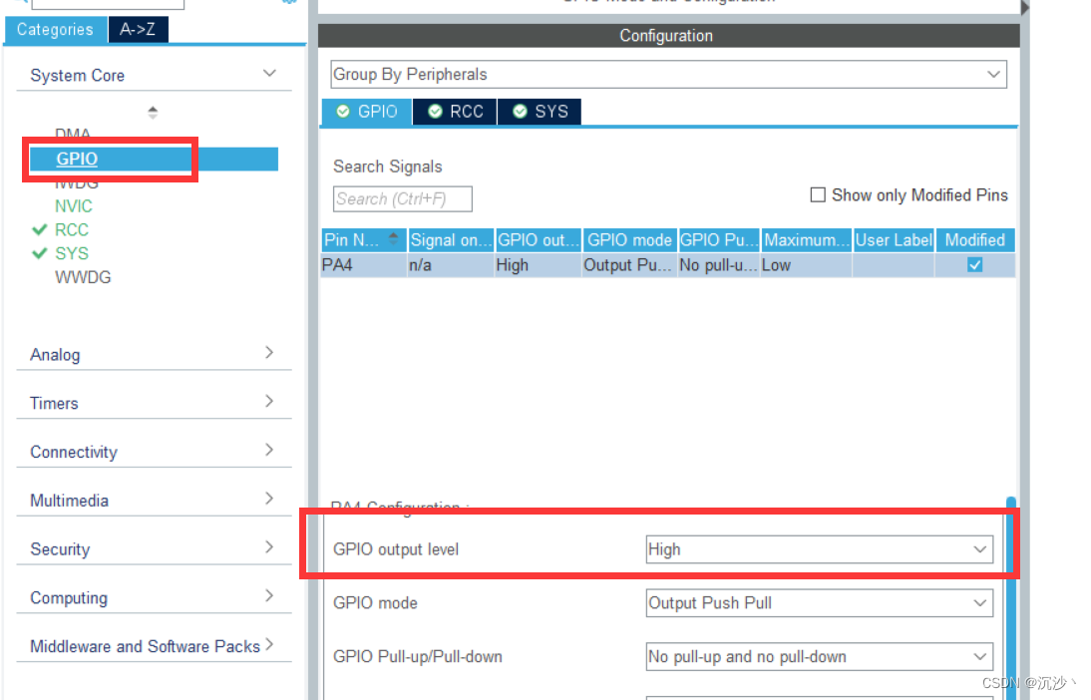1091x700 pixels.
Task: Open the GPIO output level dropdown
Action: point(819,549)
